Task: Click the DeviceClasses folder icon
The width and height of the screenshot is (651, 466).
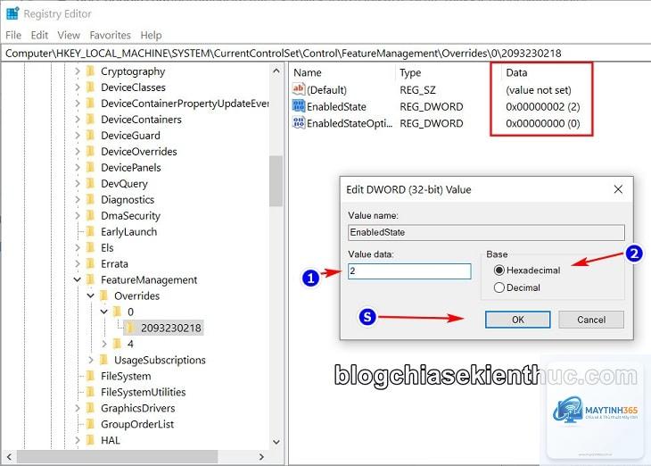Action: click(91, 87)
